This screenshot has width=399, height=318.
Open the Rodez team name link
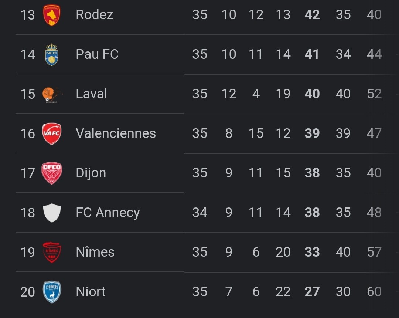95,14
